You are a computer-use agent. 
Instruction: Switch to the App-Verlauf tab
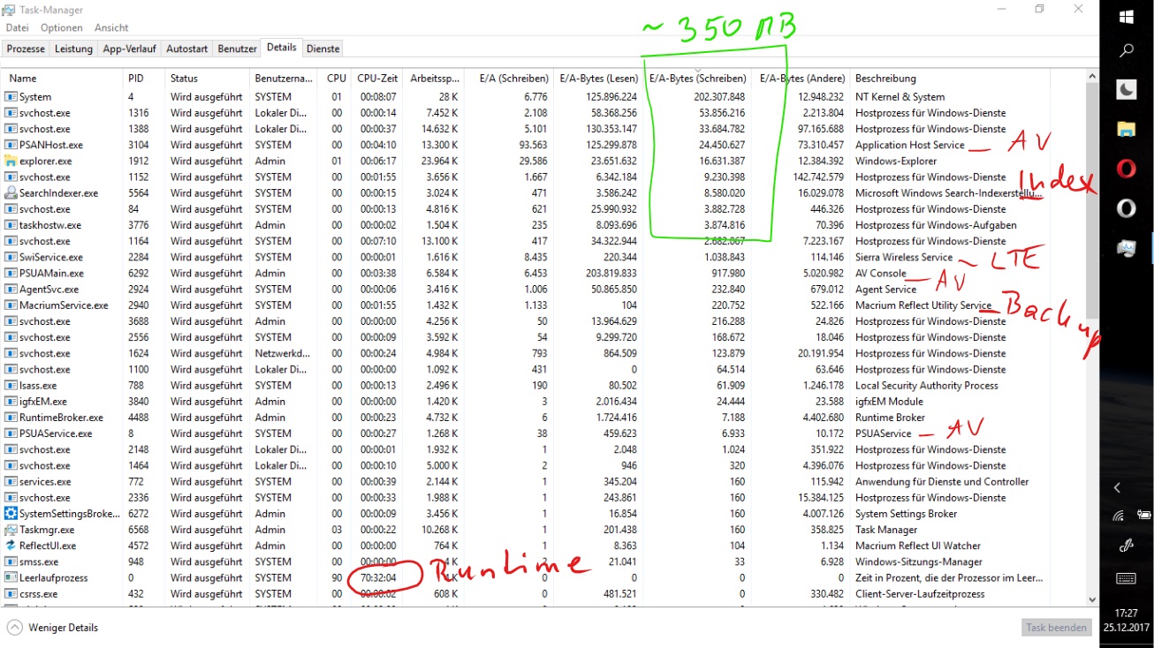(129, 49)
